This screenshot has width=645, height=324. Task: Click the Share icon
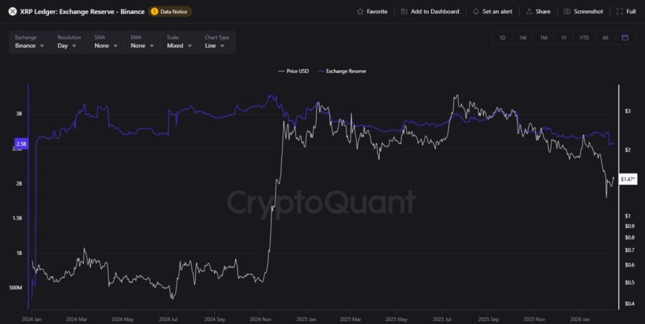529,11
